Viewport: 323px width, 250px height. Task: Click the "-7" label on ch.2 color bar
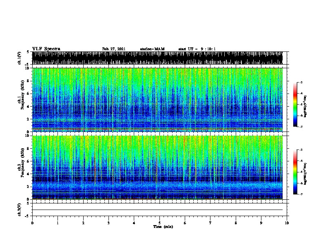[301, 194]
